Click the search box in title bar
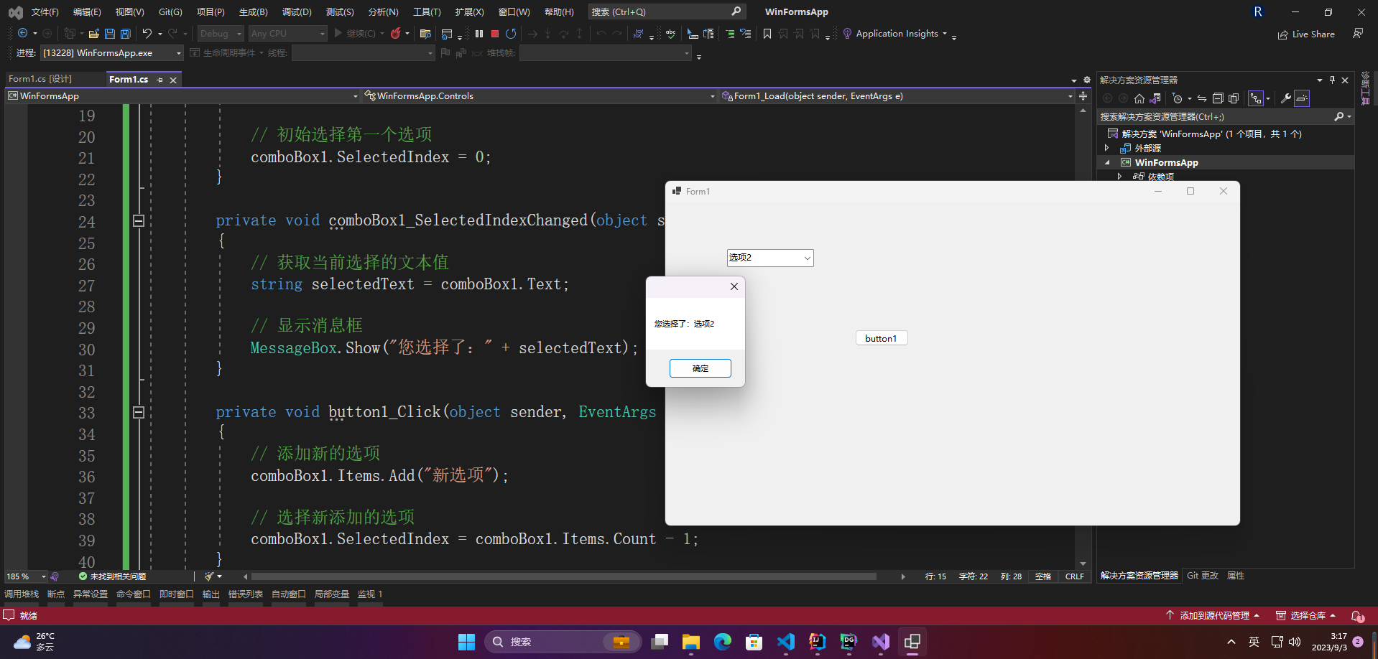 coord(667,11)
